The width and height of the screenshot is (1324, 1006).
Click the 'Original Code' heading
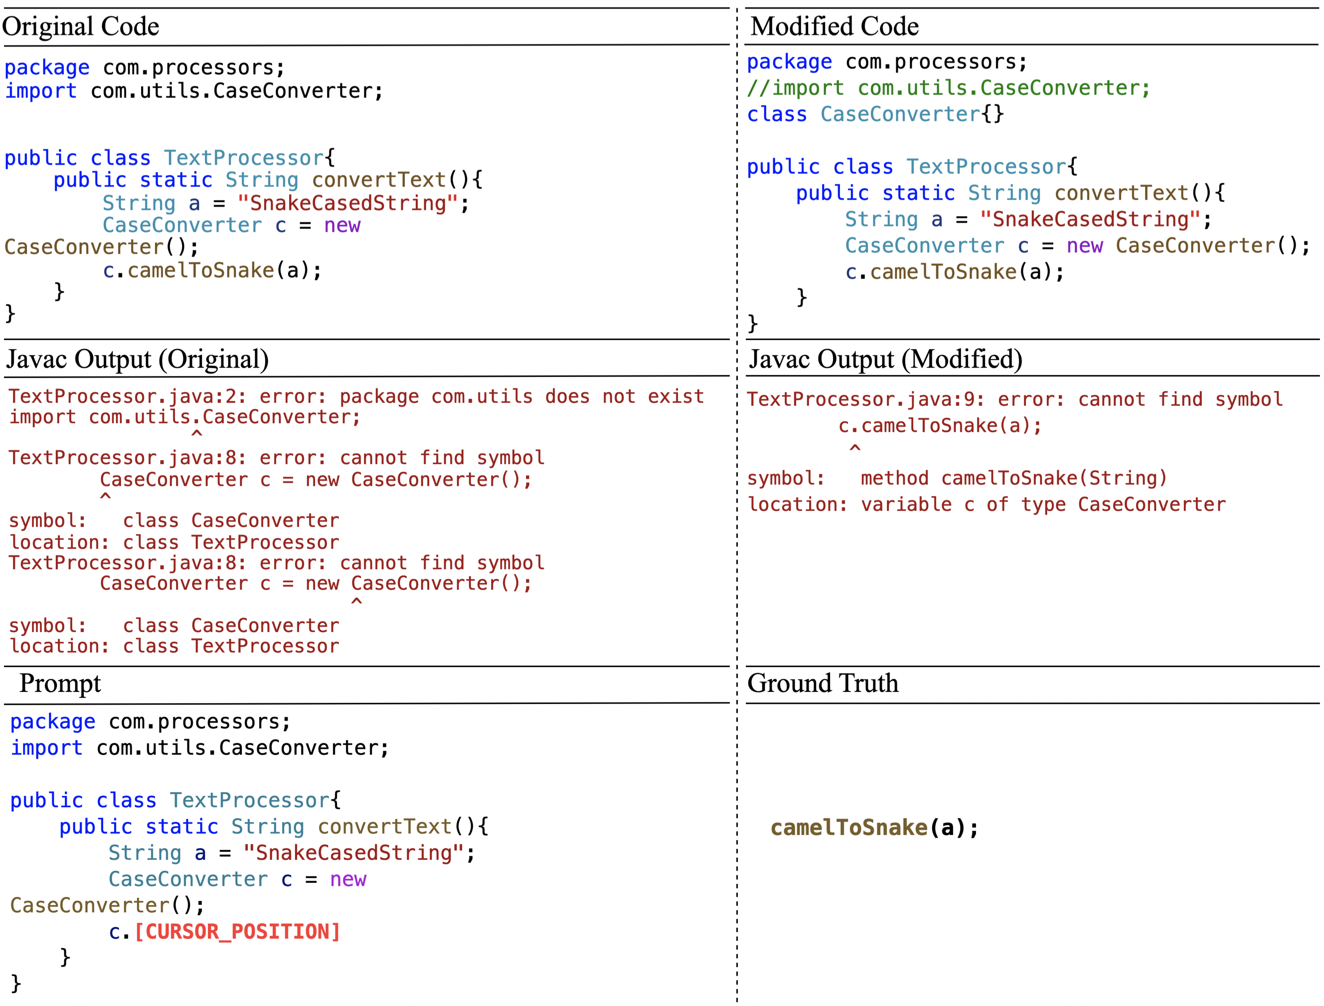pyautogui.click(x=81, y=26)
